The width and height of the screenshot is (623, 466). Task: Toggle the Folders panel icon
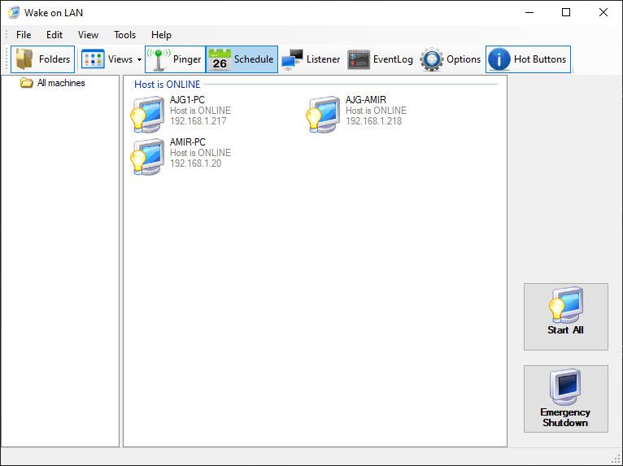(24, 59)
